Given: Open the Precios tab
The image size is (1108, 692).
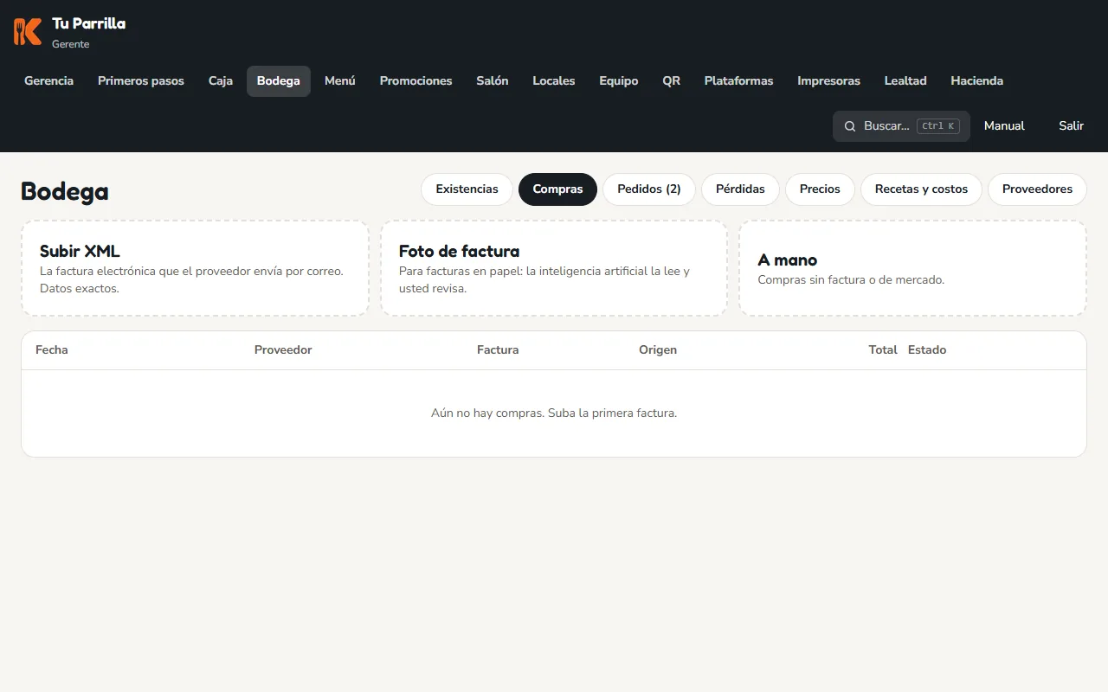Looking at the screenshot, I should [820, 189].
